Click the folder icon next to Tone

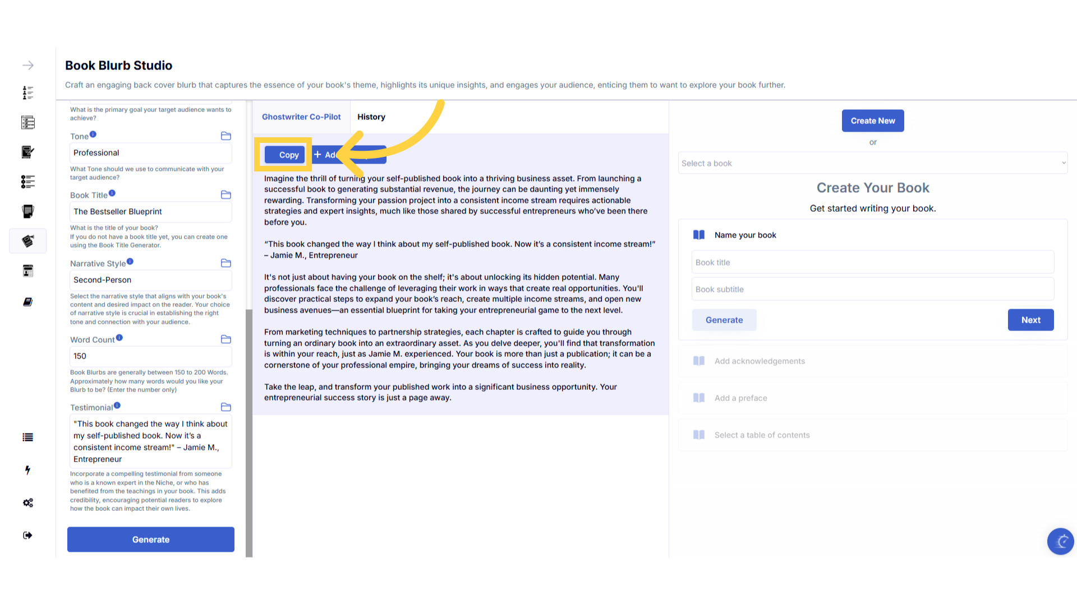tap(226, 136)
